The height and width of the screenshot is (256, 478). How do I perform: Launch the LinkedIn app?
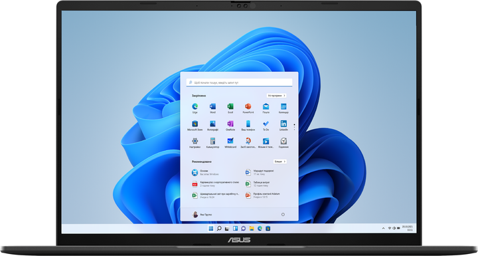[x=283, y=125]
